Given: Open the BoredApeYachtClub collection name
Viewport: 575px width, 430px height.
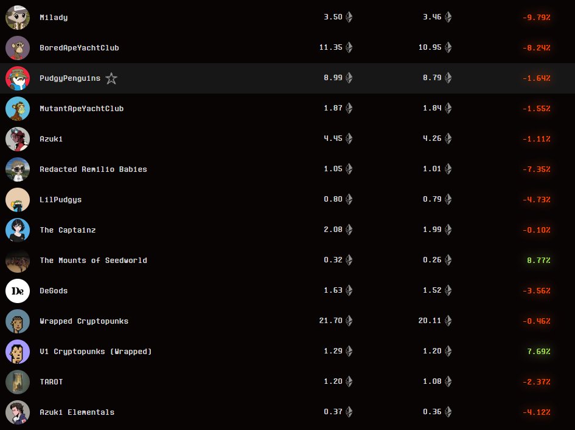Looking at the screenshot, I should (x=79, y=47).
